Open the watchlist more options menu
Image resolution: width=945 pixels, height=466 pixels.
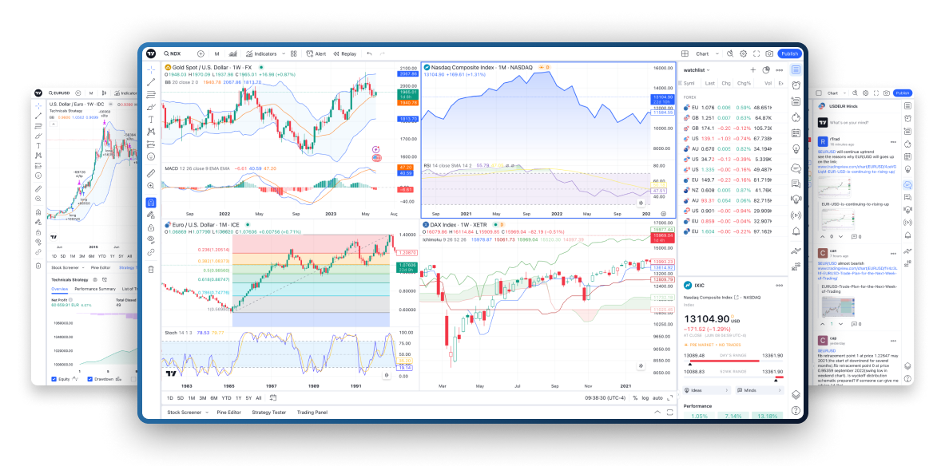point(780,70)
